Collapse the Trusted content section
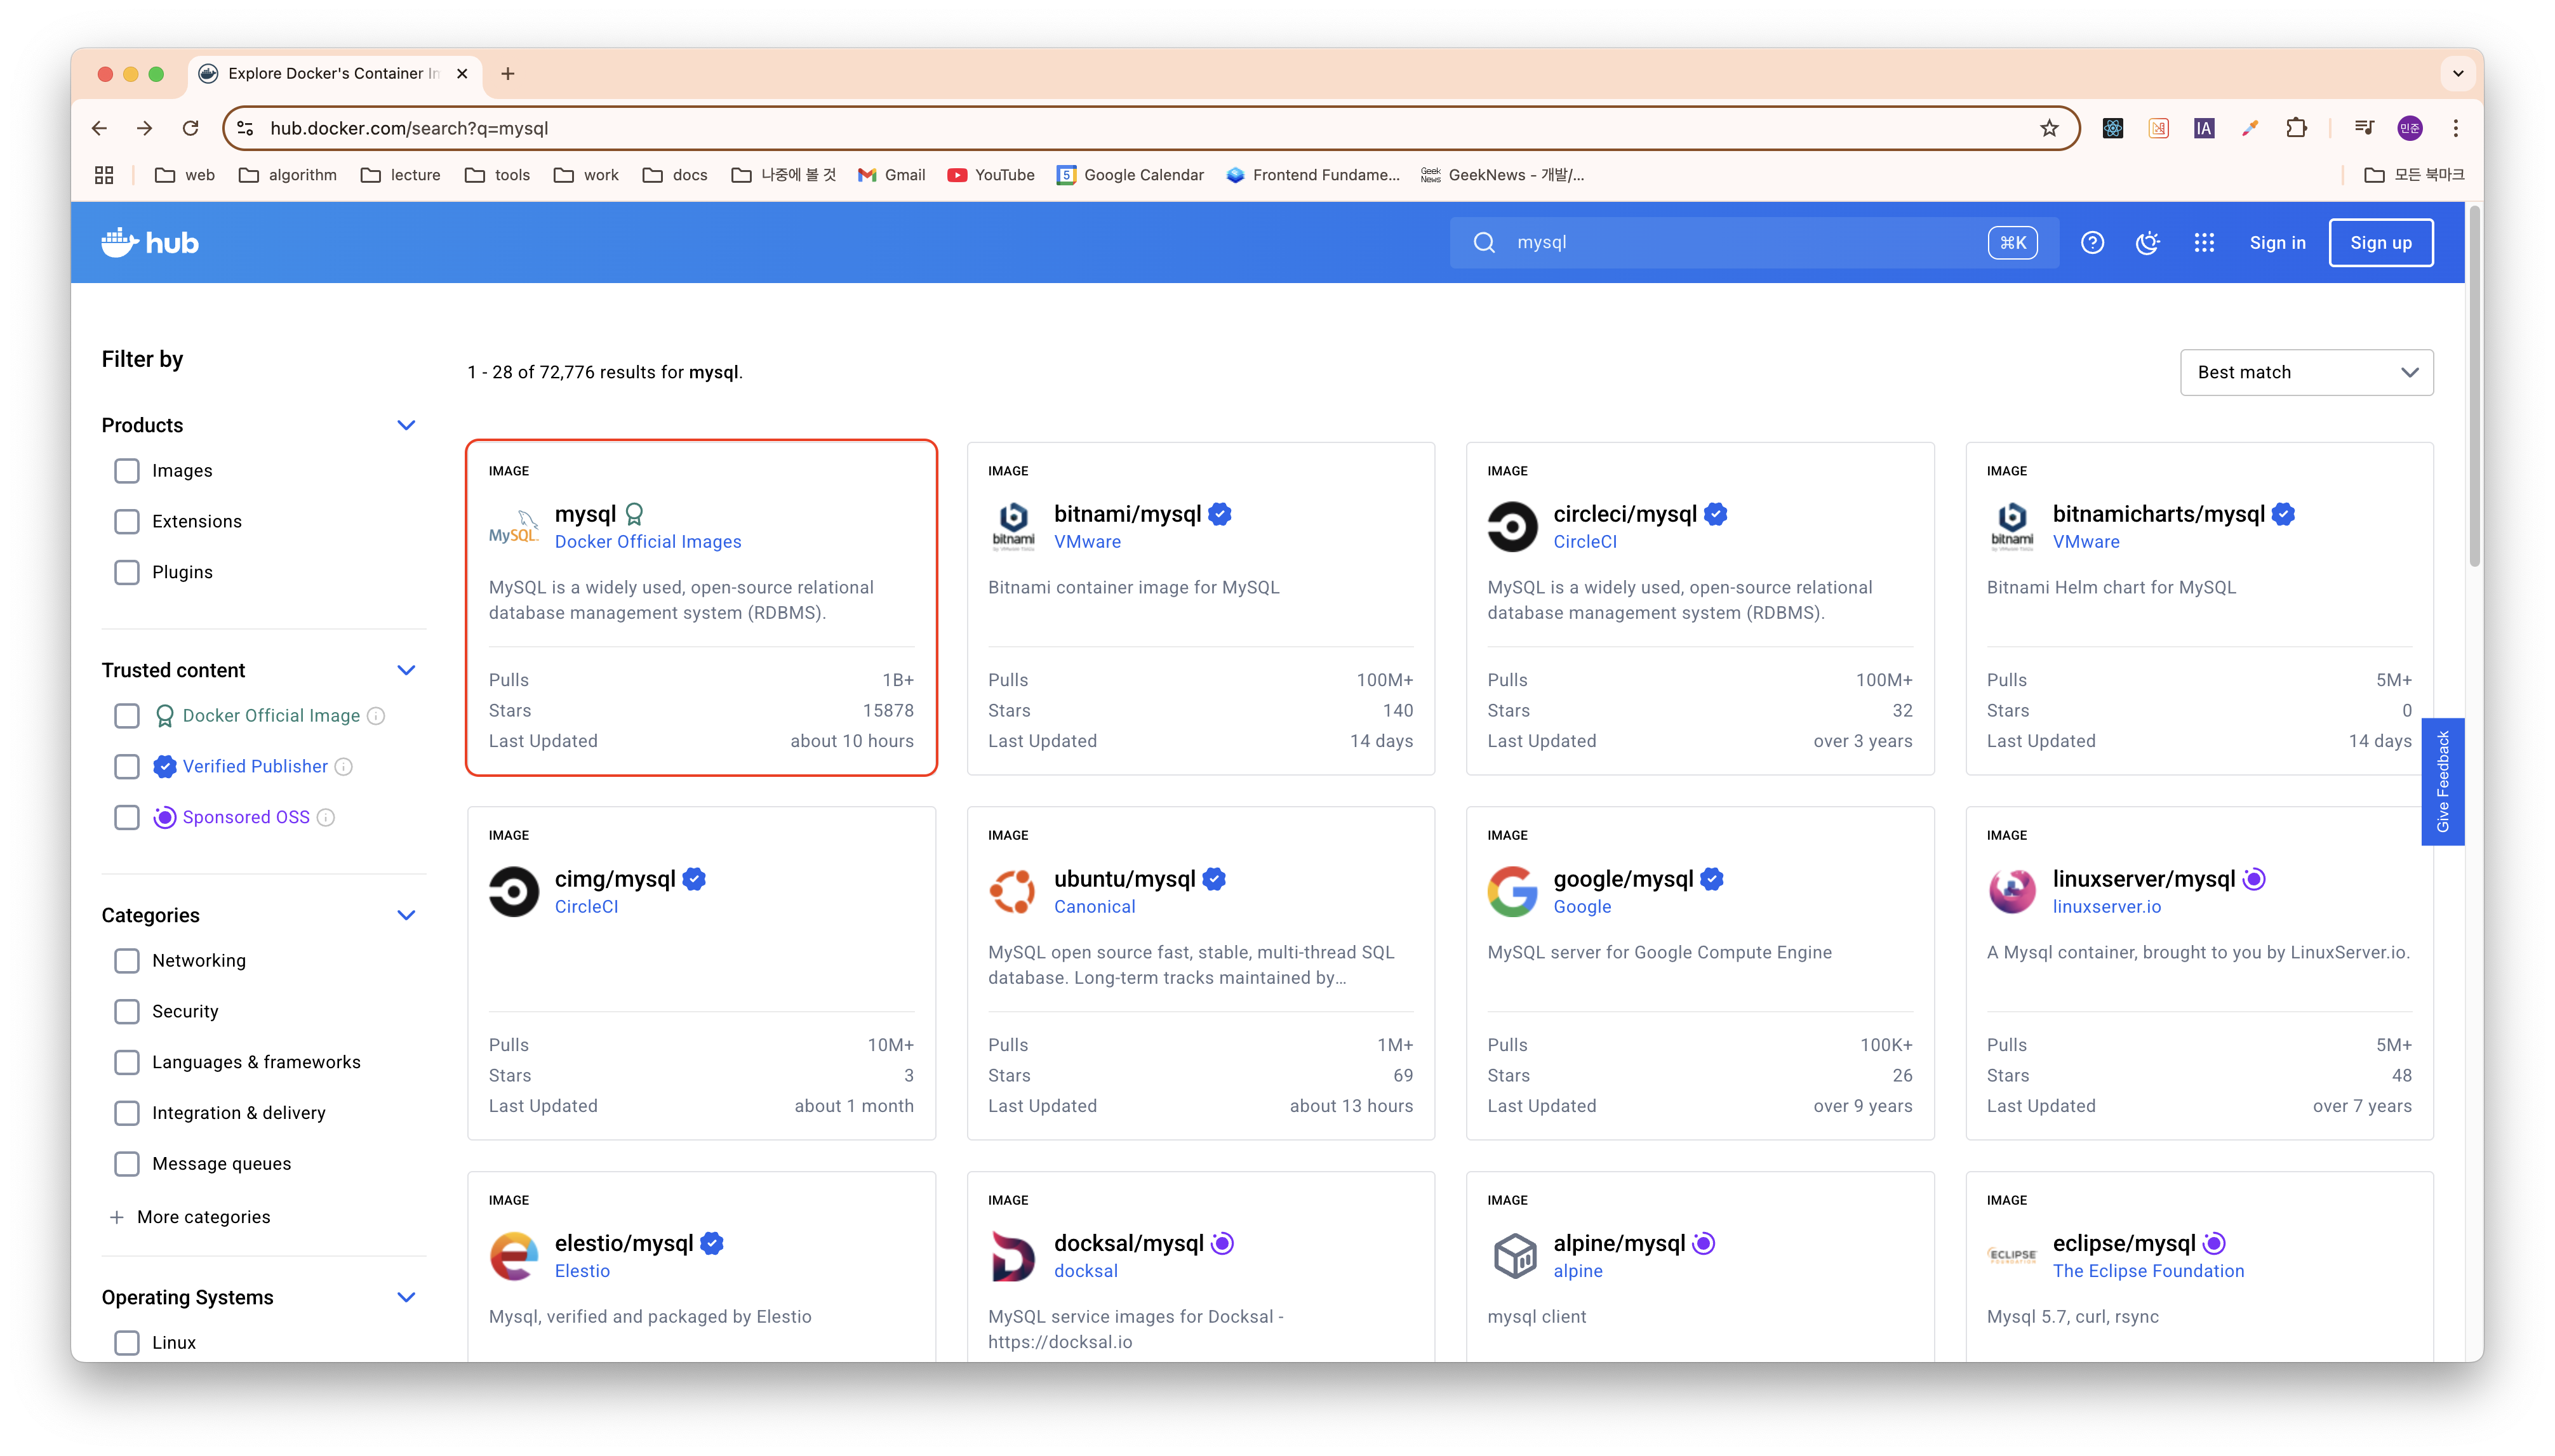The width and height of the screenshot is (2555, 1456). click(x=406, y=670)
